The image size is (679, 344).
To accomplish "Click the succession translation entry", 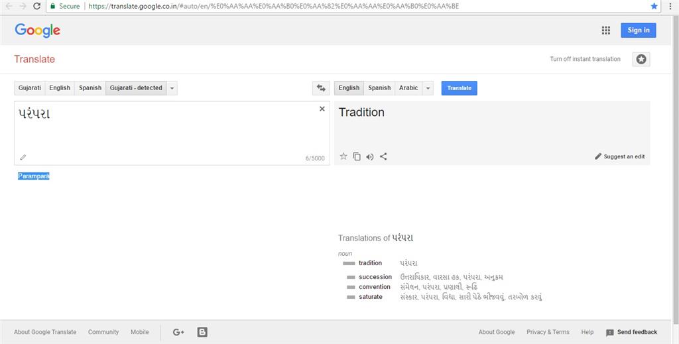I will coord(375,277).
